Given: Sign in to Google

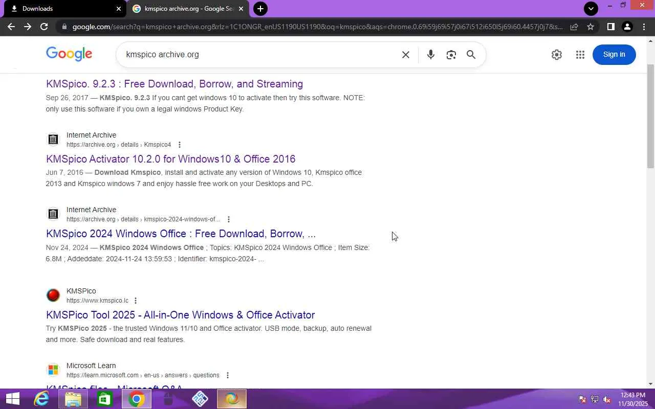Looking at the screenshot, I should [614, 55].
